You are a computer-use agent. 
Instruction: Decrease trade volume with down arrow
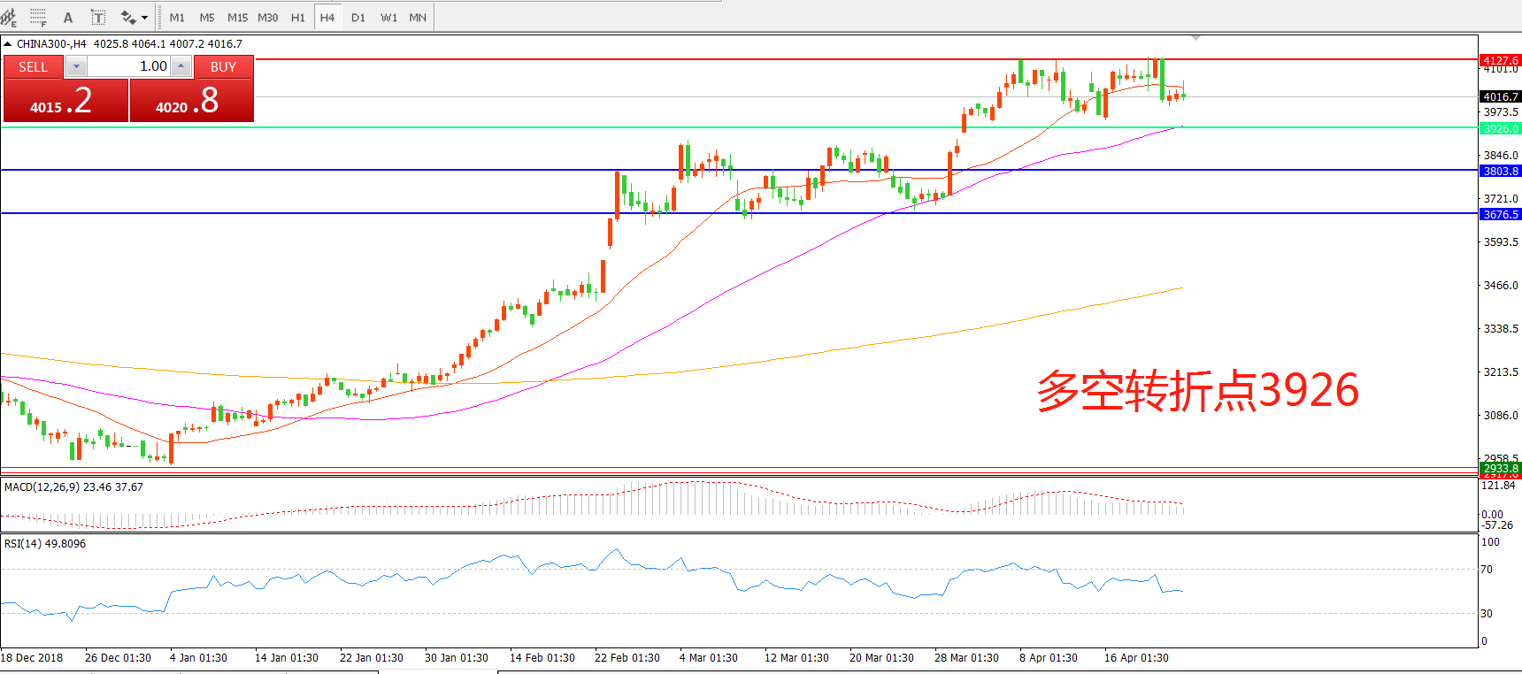(76, 66)
